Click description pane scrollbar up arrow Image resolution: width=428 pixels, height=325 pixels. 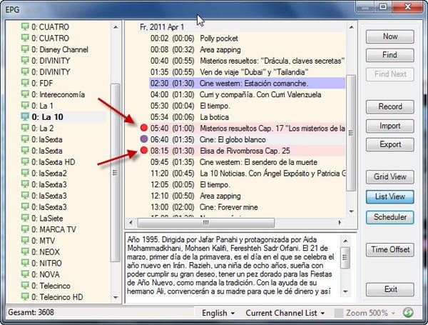pyautogui.click(x=345, y=241)
